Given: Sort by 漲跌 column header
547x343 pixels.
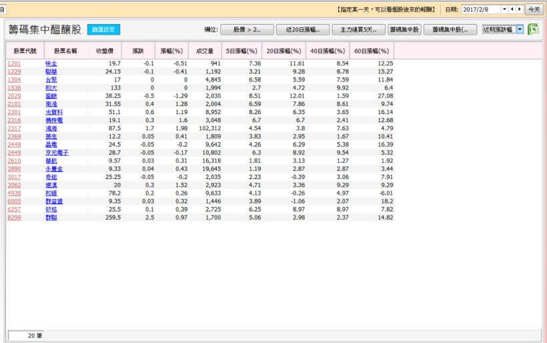Looking at the screenshot, I should 138,51.
